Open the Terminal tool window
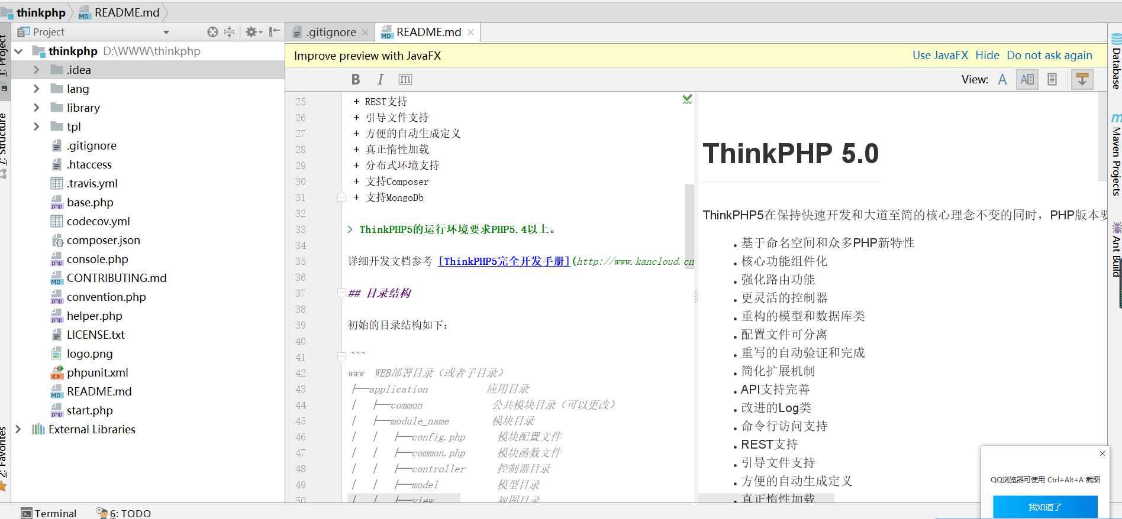Image resolution: width=1122 pixels, height=519 pixels. pyautogui.click(x=49, y=513)
